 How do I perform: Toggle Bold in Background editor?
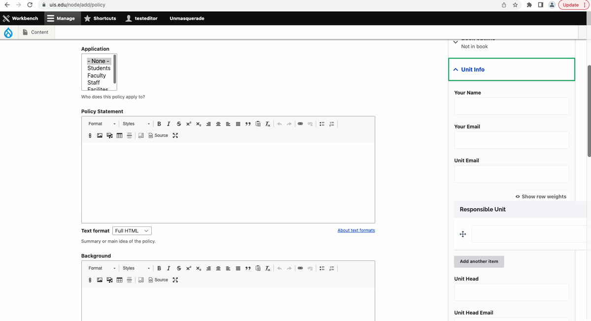click(159, 268)
